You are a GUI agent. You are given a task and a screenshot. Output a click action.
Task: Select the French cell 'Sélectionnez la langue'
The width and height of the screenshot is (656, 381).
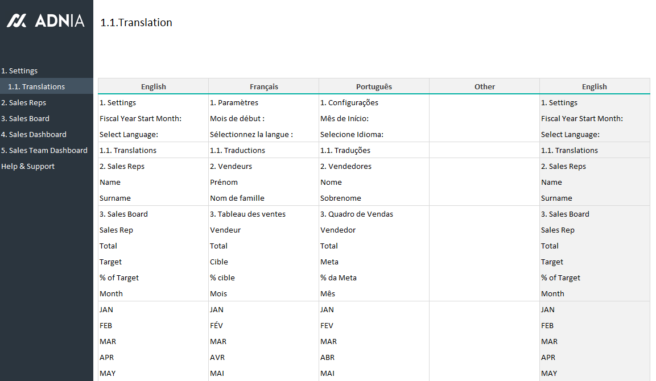[251, 135]
